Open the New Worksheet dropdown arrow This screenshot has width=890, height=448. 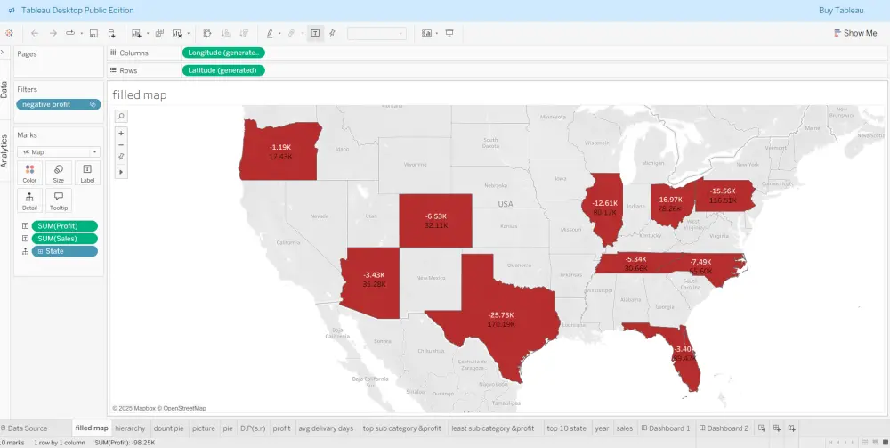click(148, 34)
